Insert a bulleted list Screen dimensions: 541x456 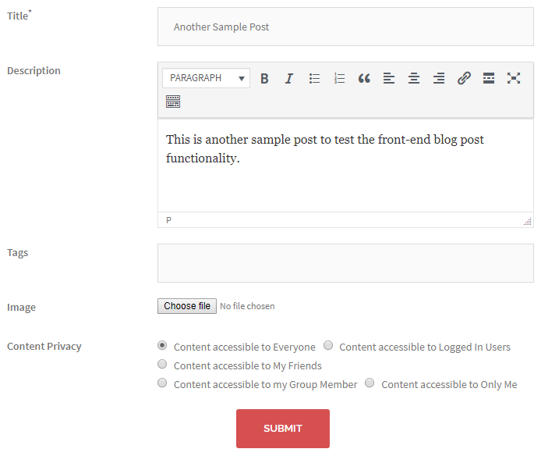tap(314, 78)
